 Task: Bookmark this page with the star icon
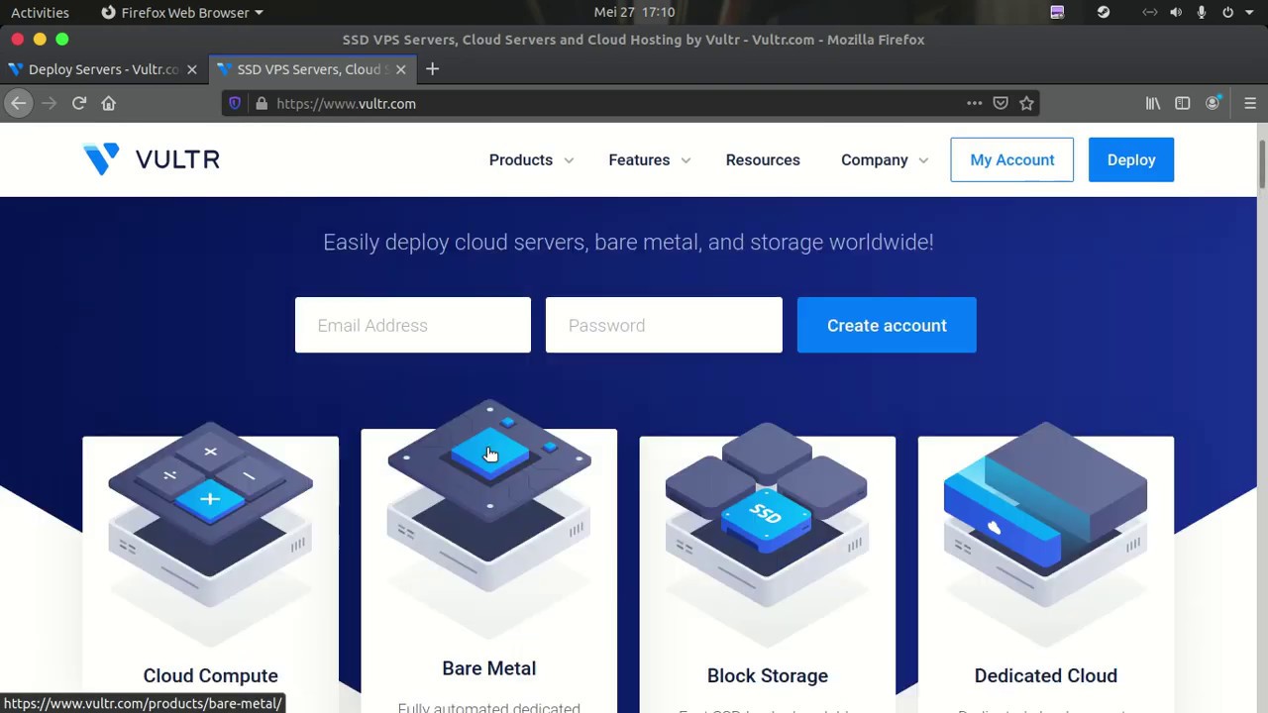[x=1027, y=103]
